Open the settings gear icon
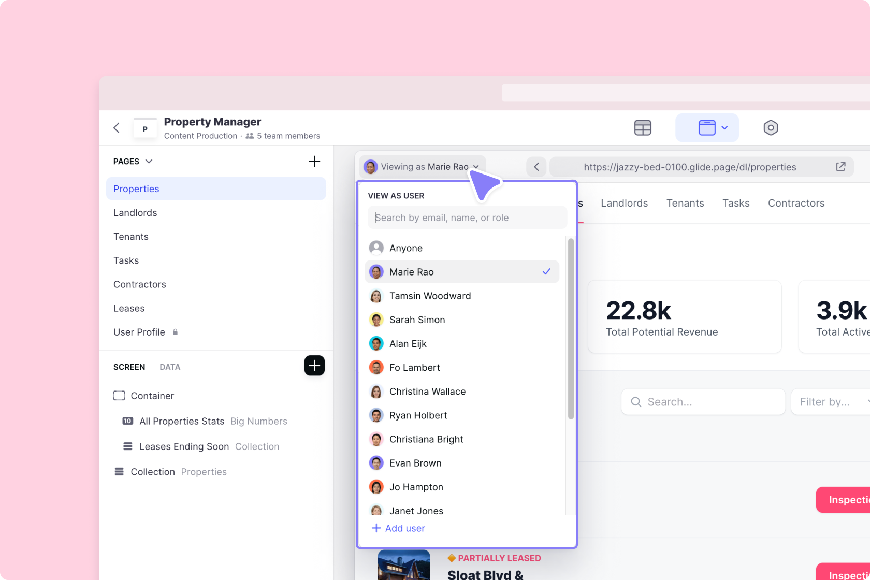Screen dimensions: 870x580 (x=770, y=127)
